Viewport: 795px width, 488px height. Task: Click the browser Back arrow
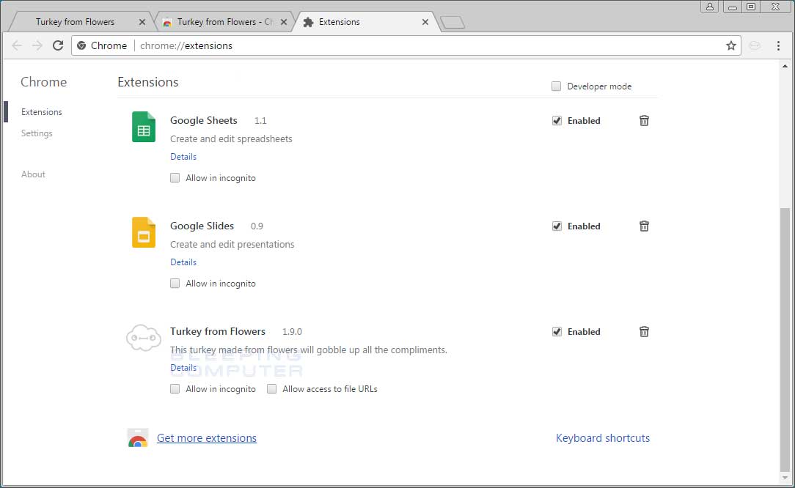click(x=17, y=45)
